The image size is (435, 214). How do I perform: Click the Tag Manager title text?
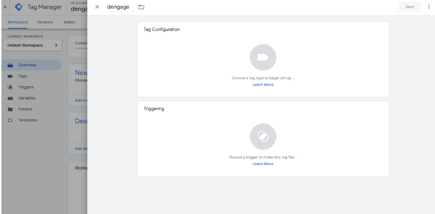coord(45,7)
